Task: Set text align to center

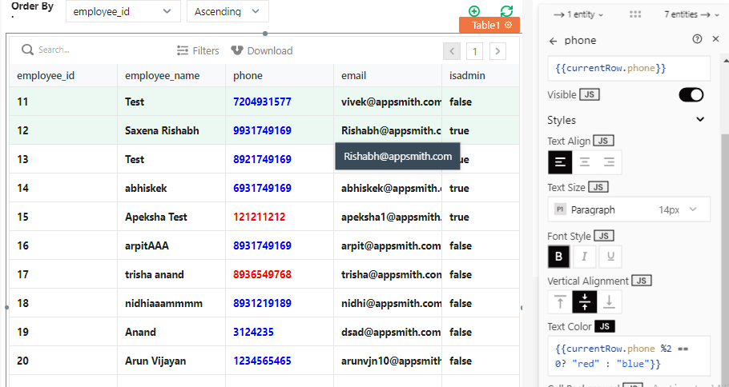Action: (585, 162)
